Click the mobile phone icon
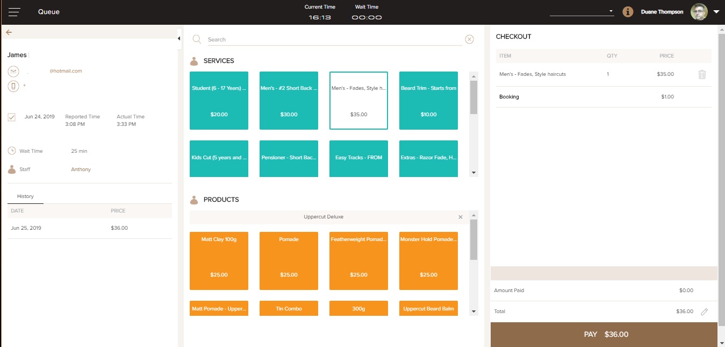Viewport: 725px width, 347px height. (13, 86)
